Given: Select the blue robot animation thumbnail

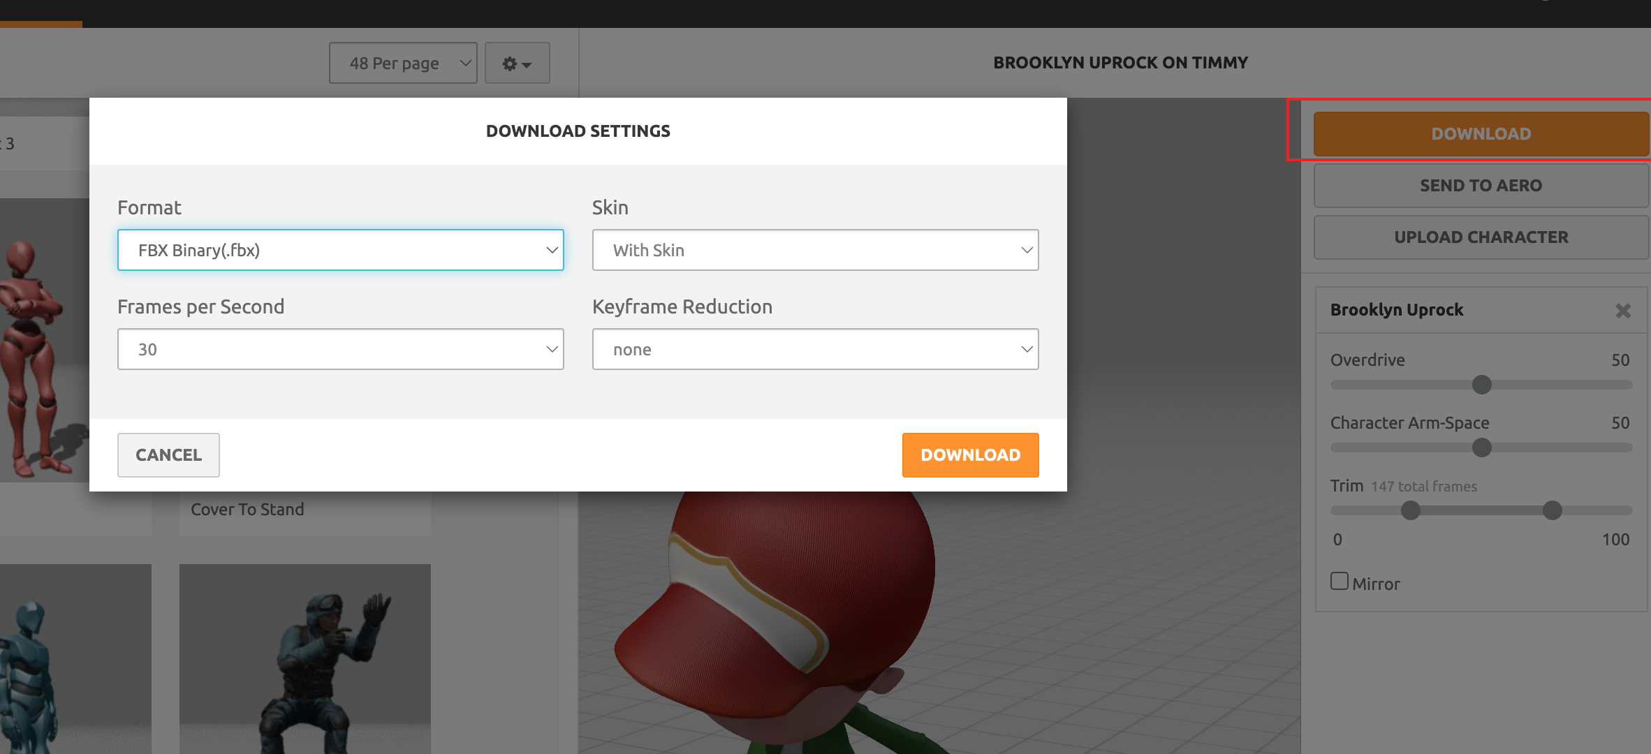Looking at the screenshot, I should pyautogui.click(x=75, y=659).
